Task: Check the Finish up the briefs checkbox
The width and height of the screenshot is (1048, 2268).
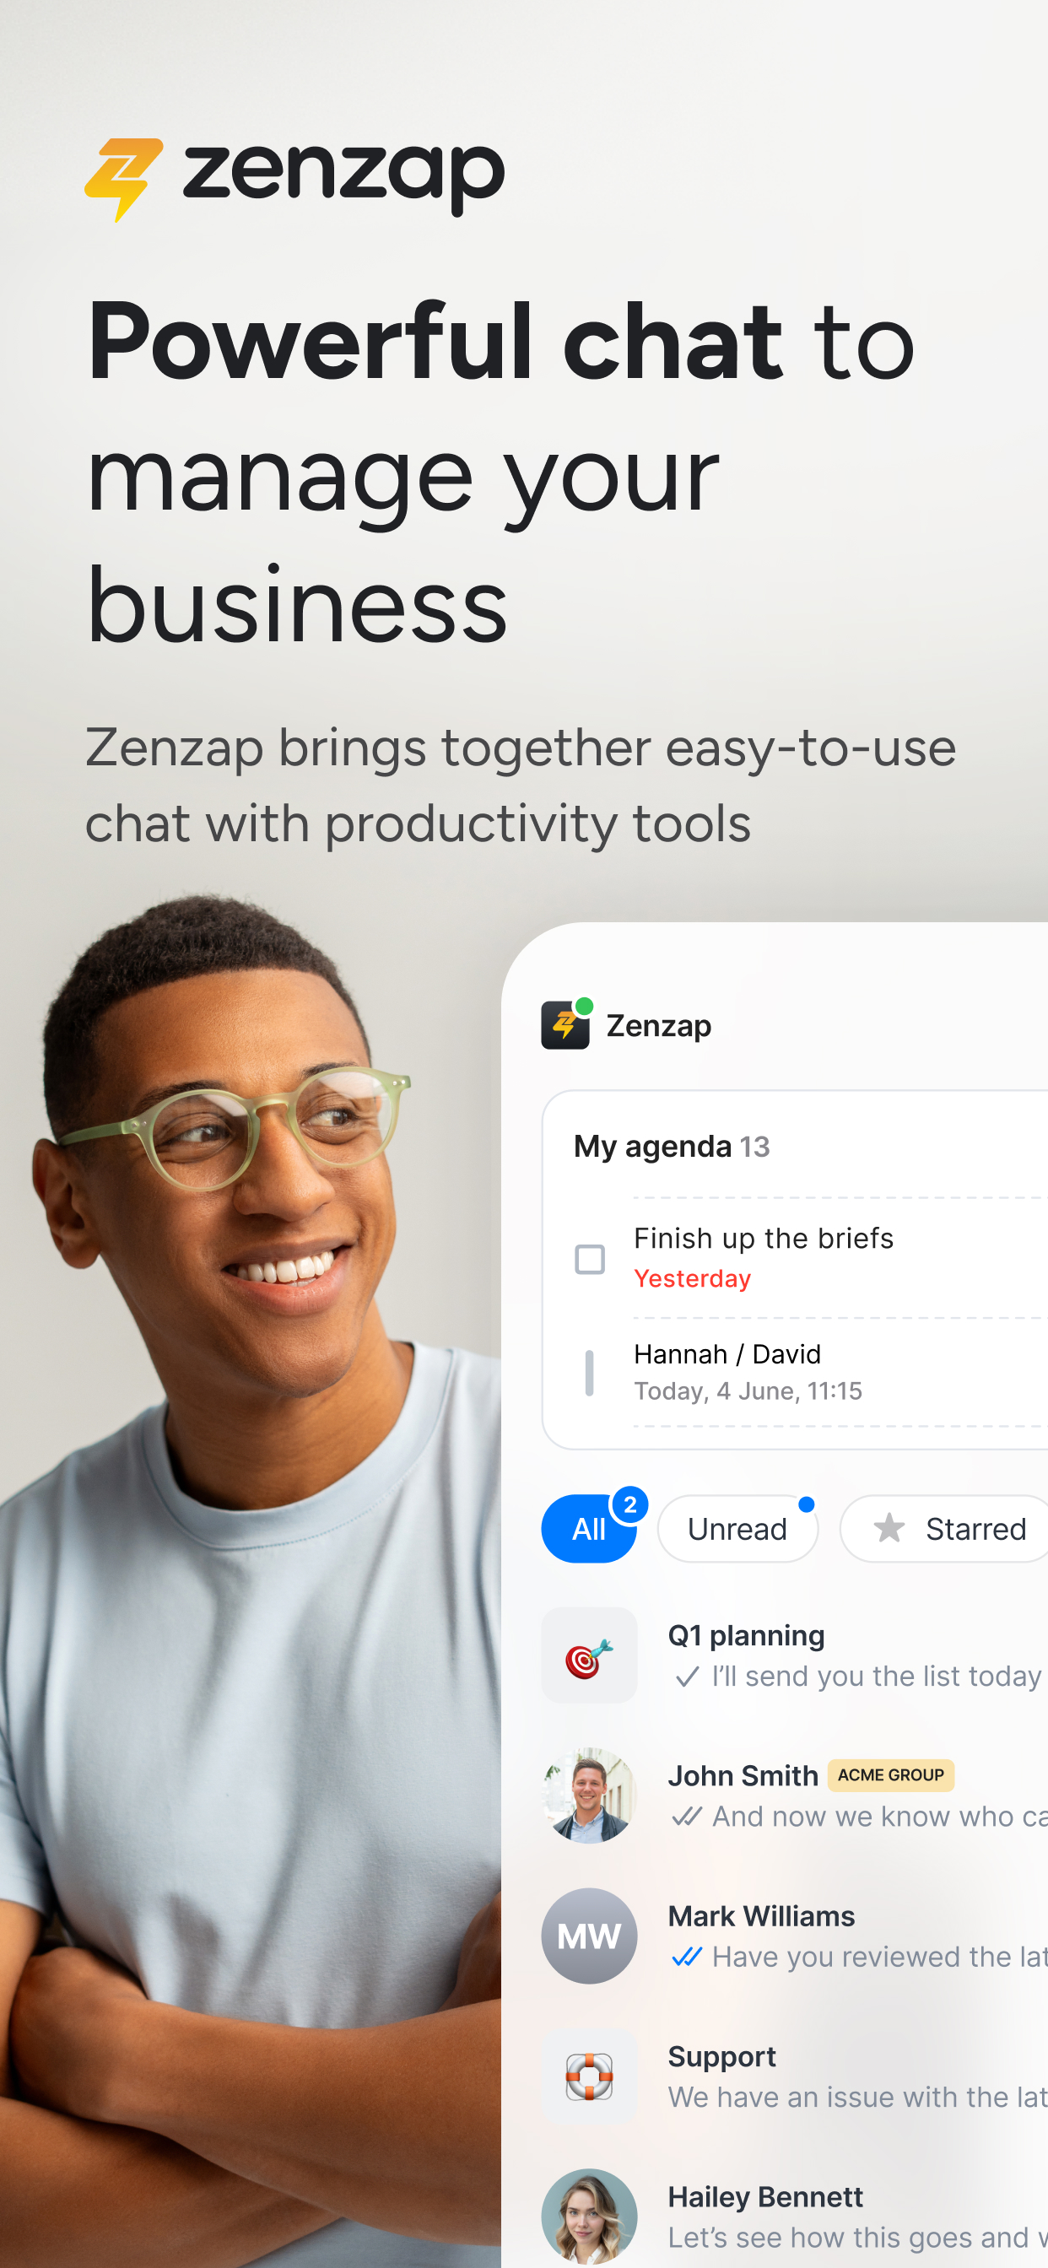Action: [590, 1259]
